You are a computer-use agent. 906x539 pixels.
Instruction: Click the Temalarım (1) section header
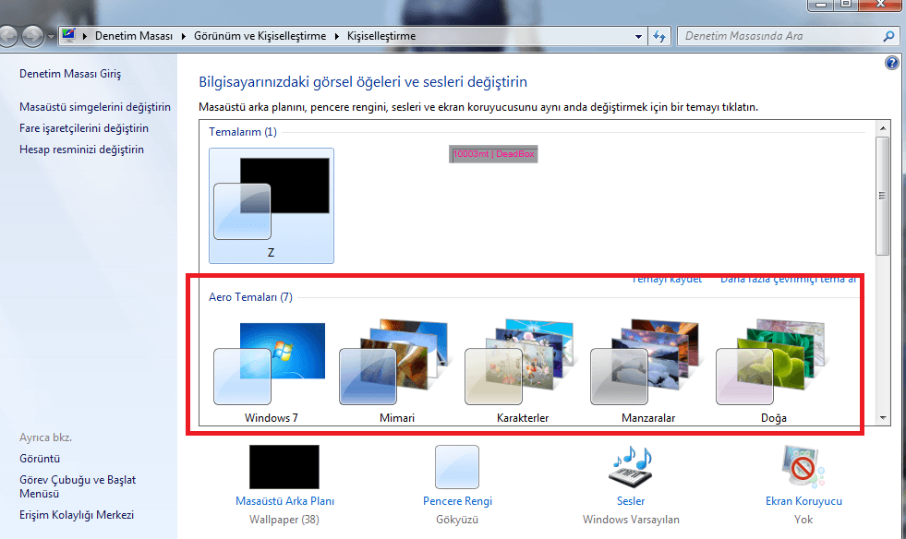[243, 132]
